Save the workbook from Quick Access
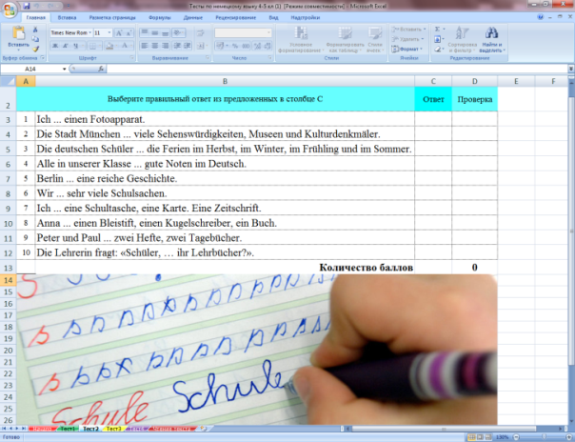 [27, 6]
